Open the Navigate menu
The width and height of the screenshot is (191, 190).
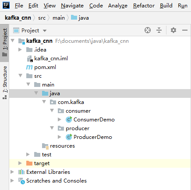point(72,6)
